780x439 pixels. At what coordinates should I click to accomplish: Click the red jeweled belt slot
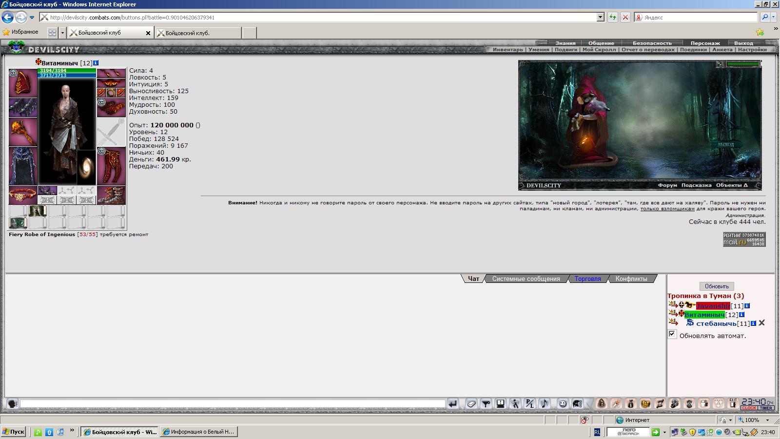pyautogui.click(x=23, y=195)
